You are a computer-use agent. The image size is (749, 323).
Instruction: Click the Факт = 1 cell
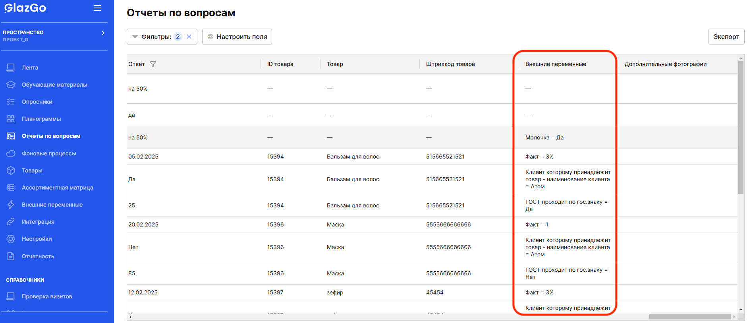tap(537, 224)
